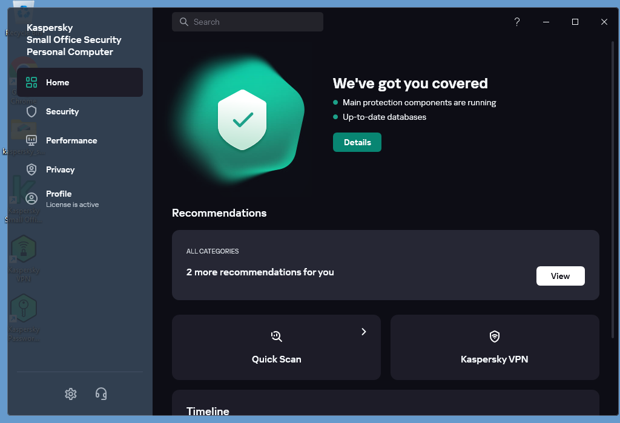Click the Kaspersky VPN shield icon
The image size is (620, 423).
pyautogui.click(x=495, y=336)
